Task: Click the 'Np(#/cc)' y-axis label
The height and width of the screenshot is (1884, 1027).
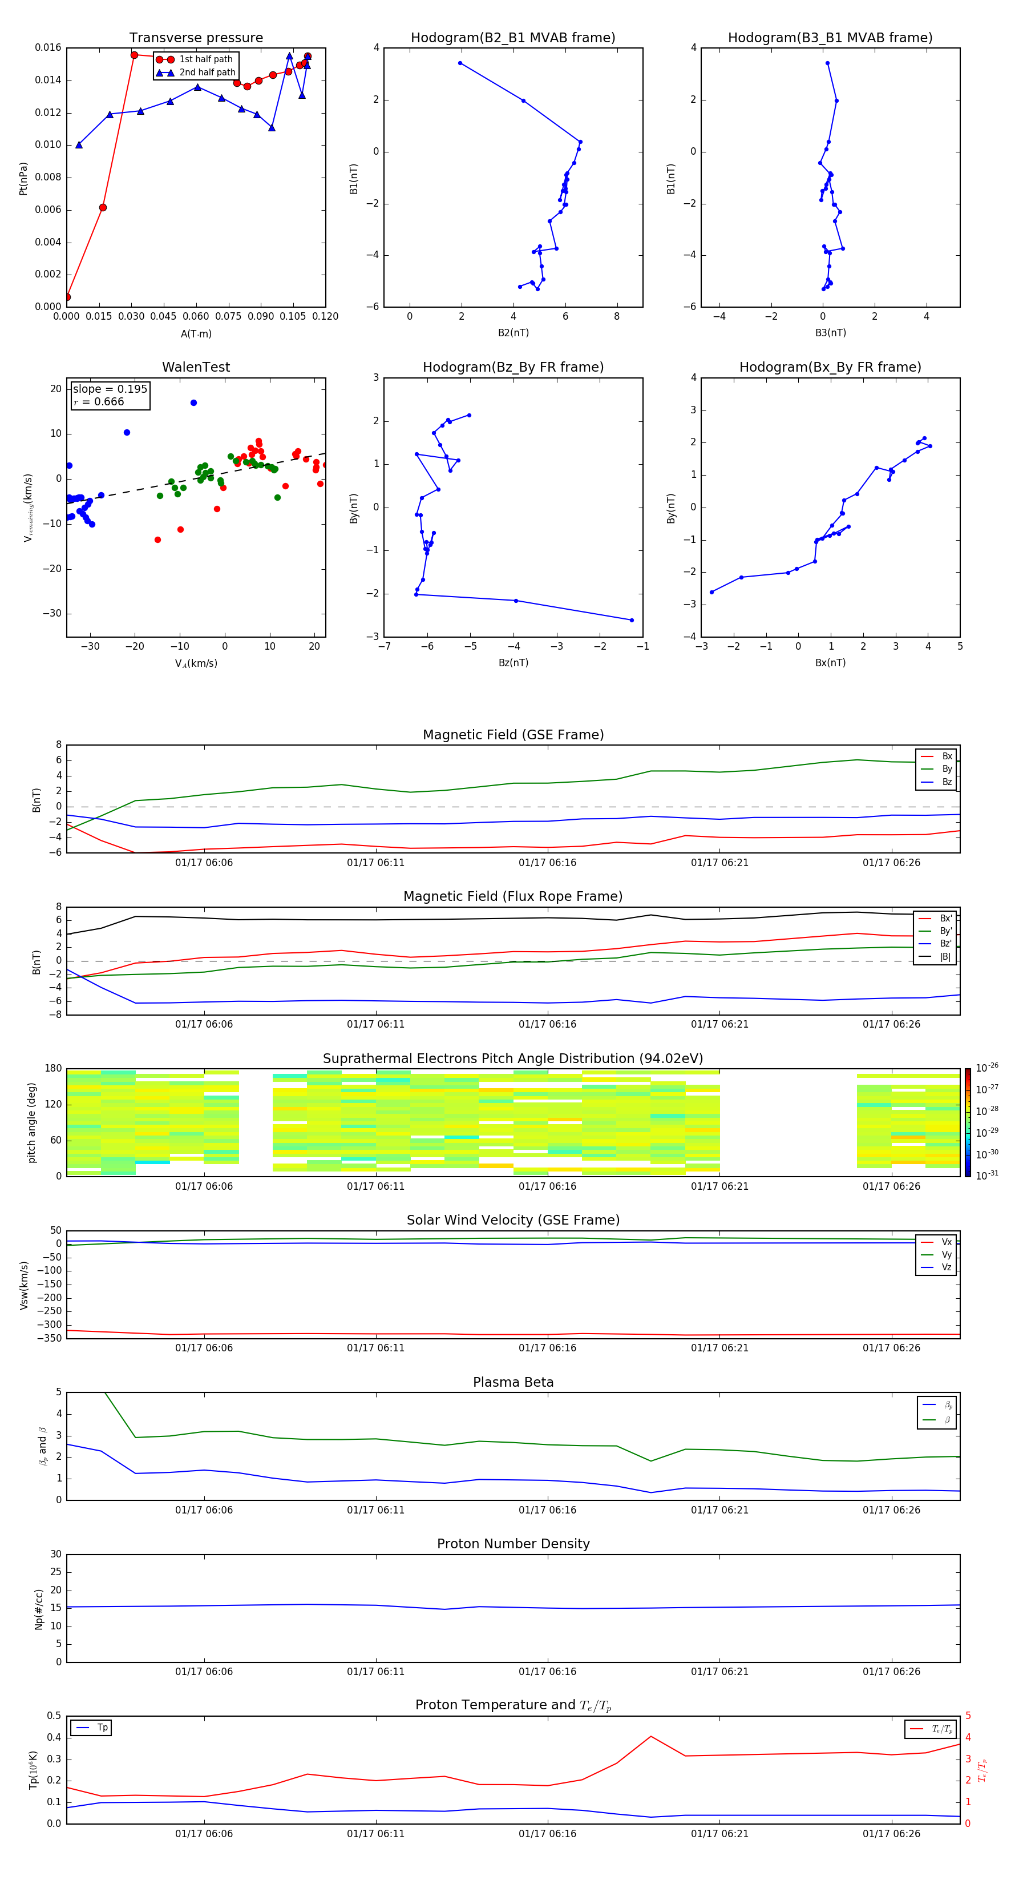Action: point(39,1609)
